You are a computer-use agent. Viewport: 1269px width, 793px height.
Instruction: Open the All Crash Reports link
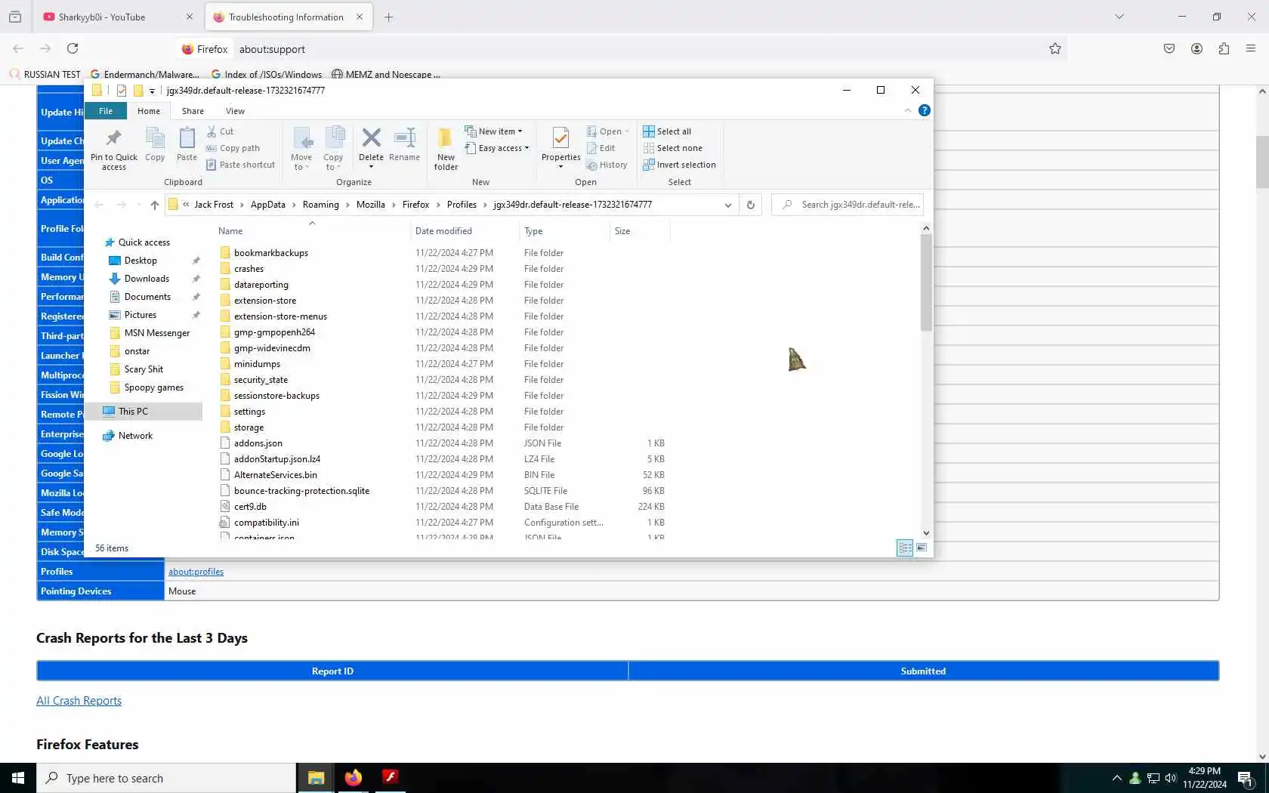pyautogui.click(x=79, y=701)
